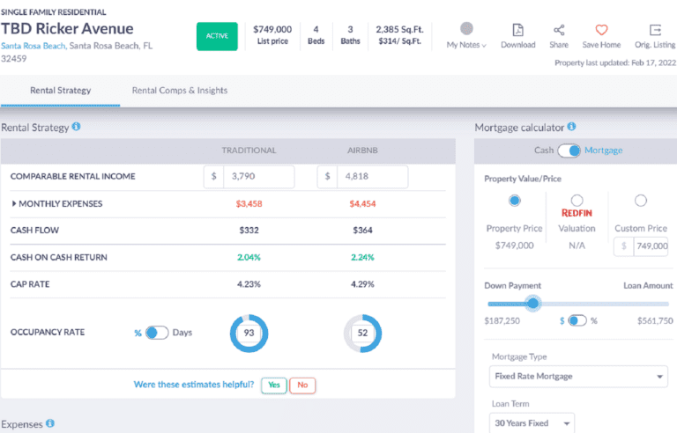
Task: Toggle the Cash/Mortgage switch
Action: click(569, 150)
